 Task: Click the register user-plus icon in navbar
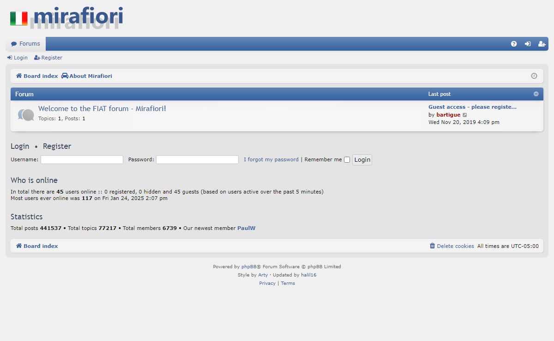542,44
